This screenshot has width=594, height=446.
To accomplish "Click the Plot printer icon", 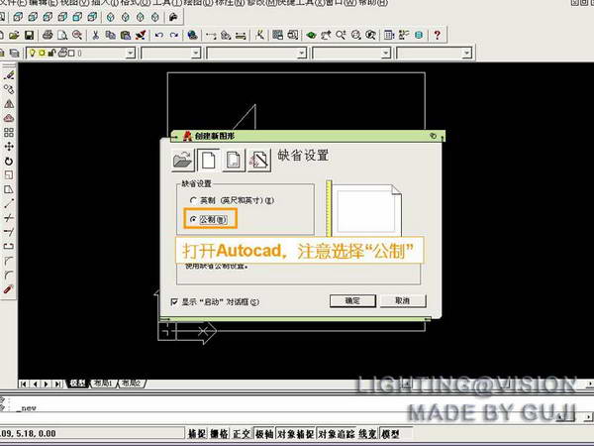I will tap(48, 36).
